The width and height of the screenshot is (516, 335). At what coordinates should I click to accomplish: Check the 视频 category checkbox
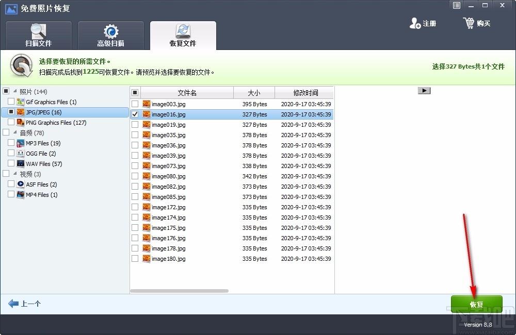click(6, 173)
